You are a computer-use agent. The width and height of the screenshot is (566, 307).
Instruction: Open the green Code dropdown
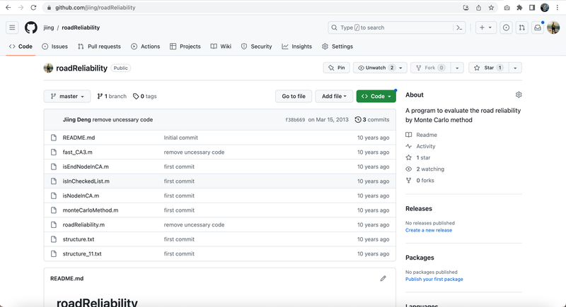pyautogui.click(x=376, y=96)
